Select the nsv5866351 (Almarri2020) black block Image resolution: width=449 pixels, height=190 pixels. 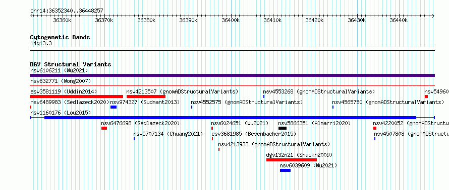tap(283, 128)
